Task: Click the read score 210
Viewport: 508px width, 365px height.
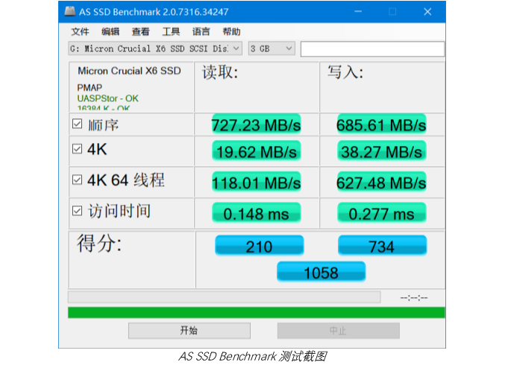Action: [x=259, y=246]
